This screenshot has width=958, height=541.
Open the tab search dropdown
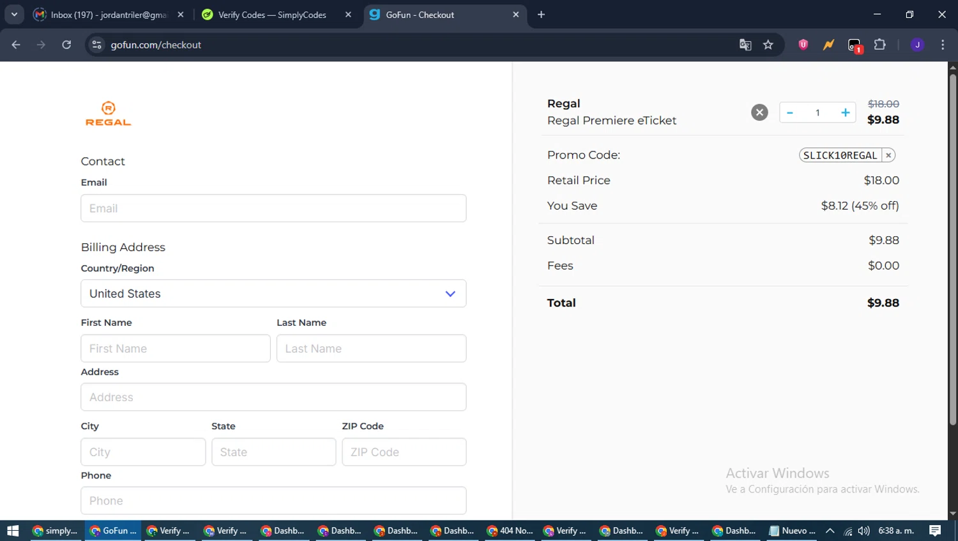coord(14,15)
